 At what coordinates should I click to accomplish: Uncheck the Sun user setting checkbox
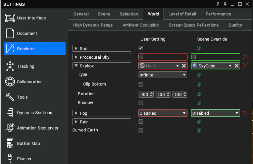[x=141, y=48]
